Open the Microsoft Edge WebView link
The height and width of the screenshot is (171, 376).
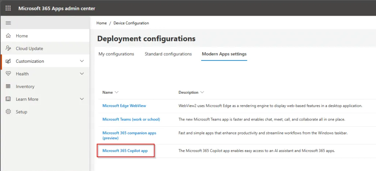[124, 106]
